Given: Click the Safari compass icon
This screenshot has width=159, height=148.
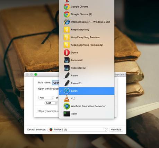Looking at the screenshot, I should click(67, 91).
